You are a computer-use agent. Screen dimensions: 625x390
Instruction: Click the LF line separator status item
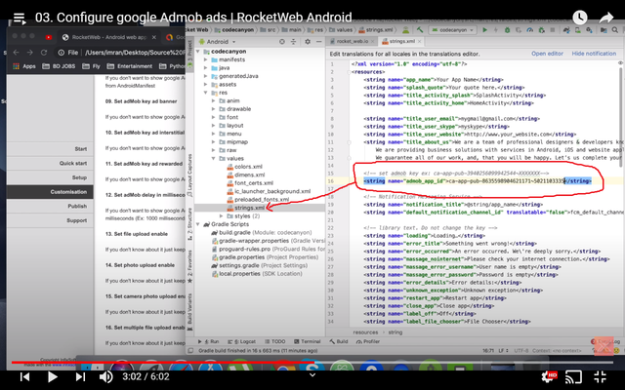504,351
